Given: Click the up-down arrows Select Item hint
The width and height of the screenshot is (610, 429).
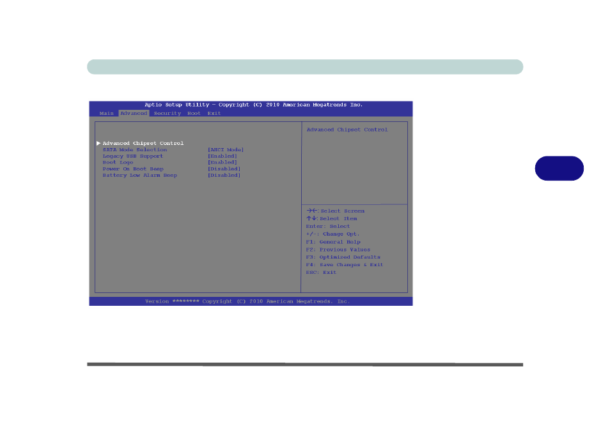Looking at the screenshot, I should [x=331, y=218].
